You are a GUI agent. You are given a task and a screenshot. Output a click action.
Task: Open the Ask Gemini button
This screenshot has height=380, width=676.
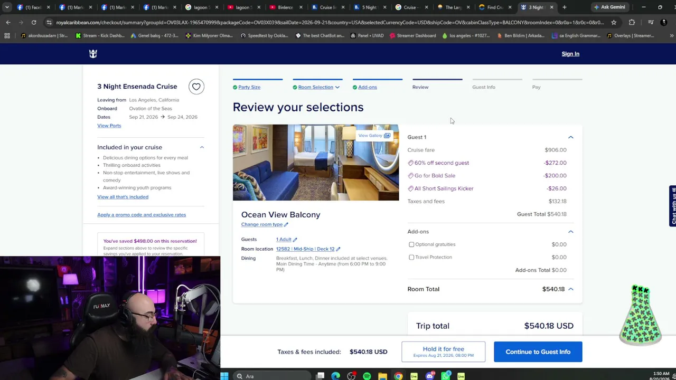coord(609,7)
